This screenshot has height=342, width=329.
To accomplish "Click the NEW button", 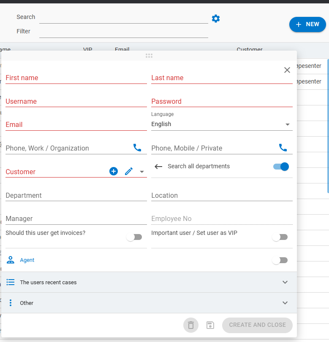I will point(307,24).
